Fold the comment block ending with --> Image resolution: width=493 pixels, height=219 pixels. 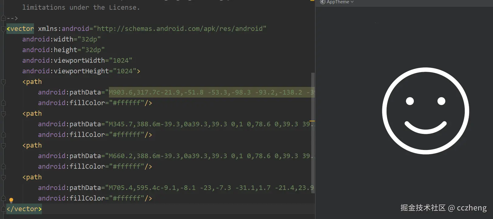(3, 18)
